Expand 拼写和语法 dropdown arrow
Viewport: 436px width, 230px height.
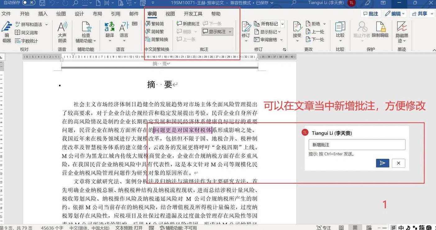tap(47, 24)
